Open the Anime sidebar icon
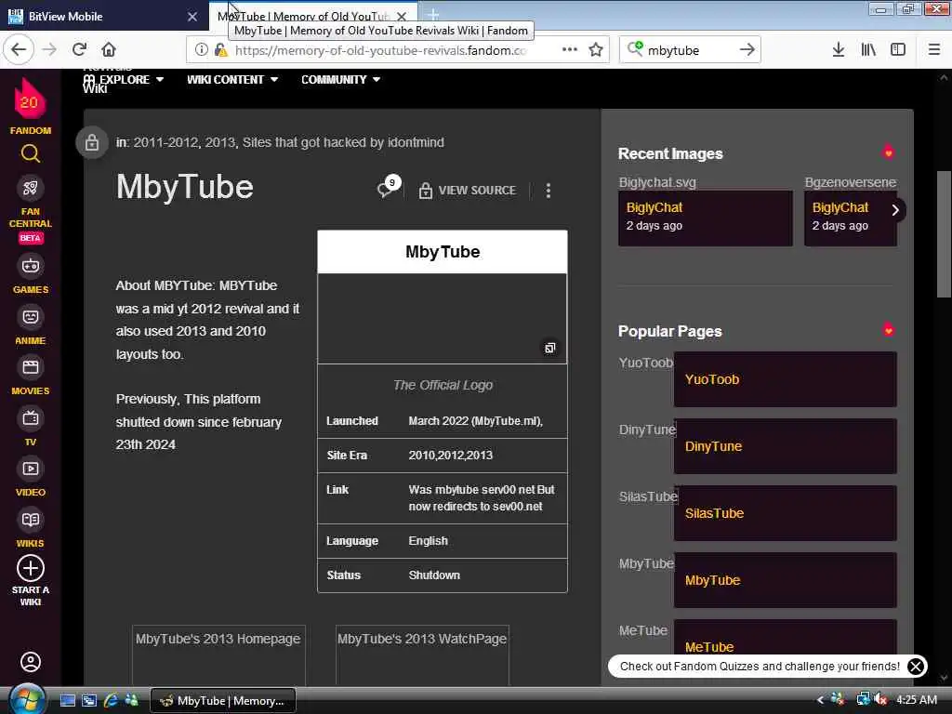 (x=31, y=317)
